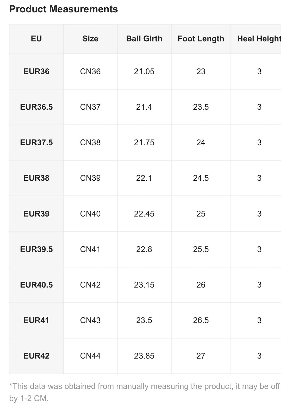Select the 23.85 ball girth cell
This screenshot has width=290, height=413.
tap(144, 356)
